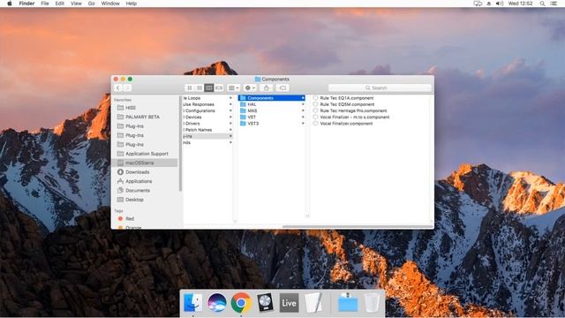This screenshot has height=318, width=565.
Task: Click the sidebar vertical scrollbar
Action: 180,143
